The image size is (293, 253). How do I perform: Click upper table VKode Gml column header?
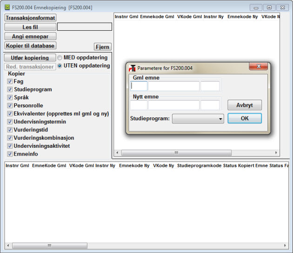(189, 17)
